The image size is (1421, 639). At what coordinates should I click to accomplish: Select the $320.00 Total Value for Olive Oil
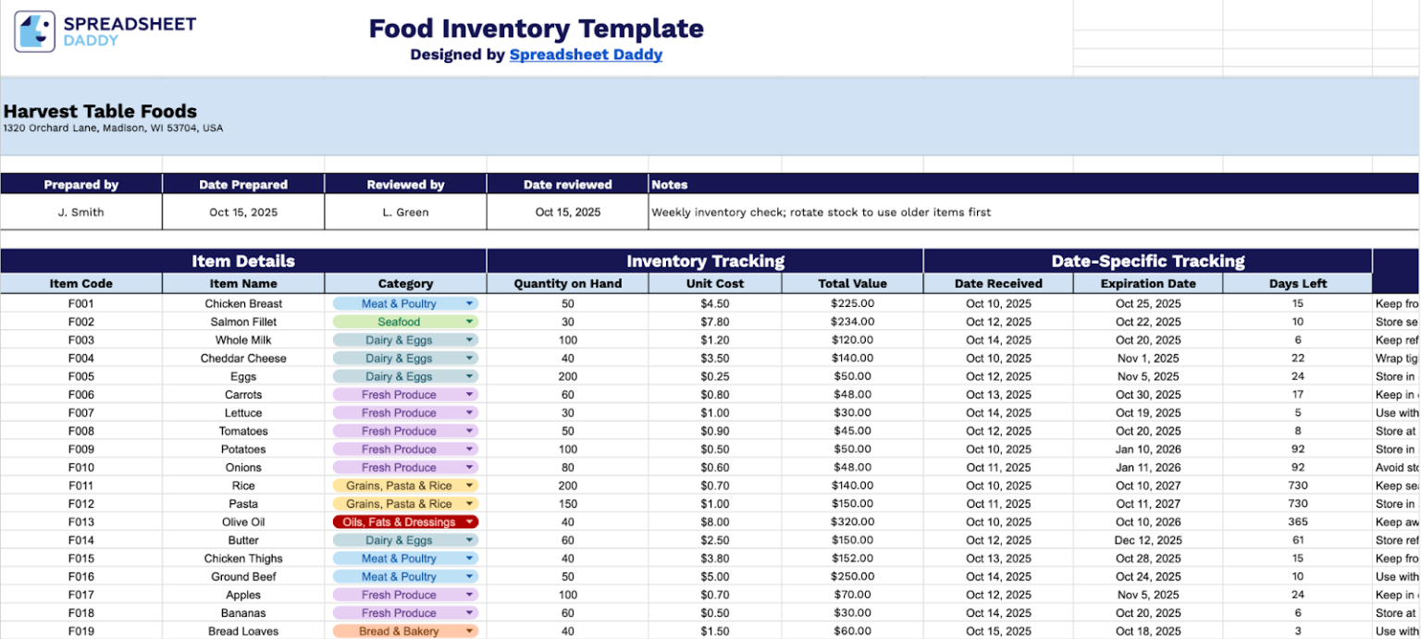[851, 522]
